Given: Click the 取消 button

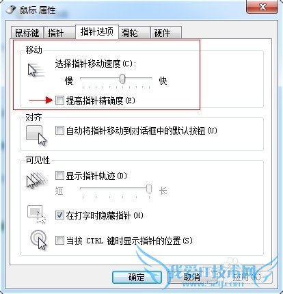Looking at the screenshot, I should pyautogui.click(x=192, y=277).
